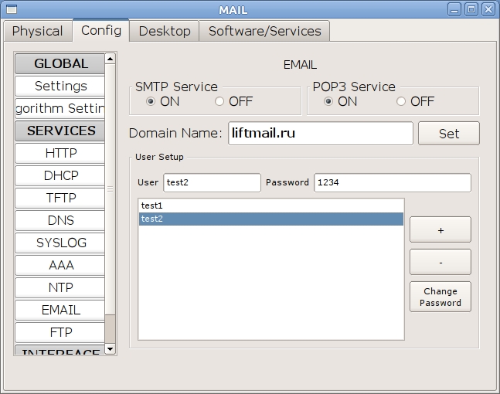This screenshot has height=394, width=500.
Task: Click the minus button to remove user
Action: tap(440, 262)
